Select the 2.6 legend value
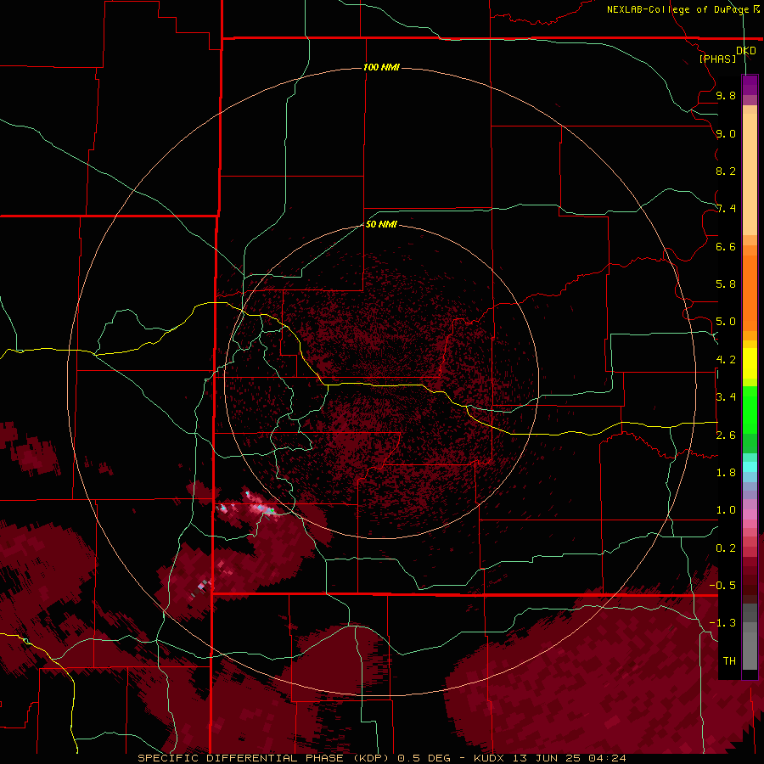Image resolution: width=764 pixels, height=764 pixels. point(726,435)
